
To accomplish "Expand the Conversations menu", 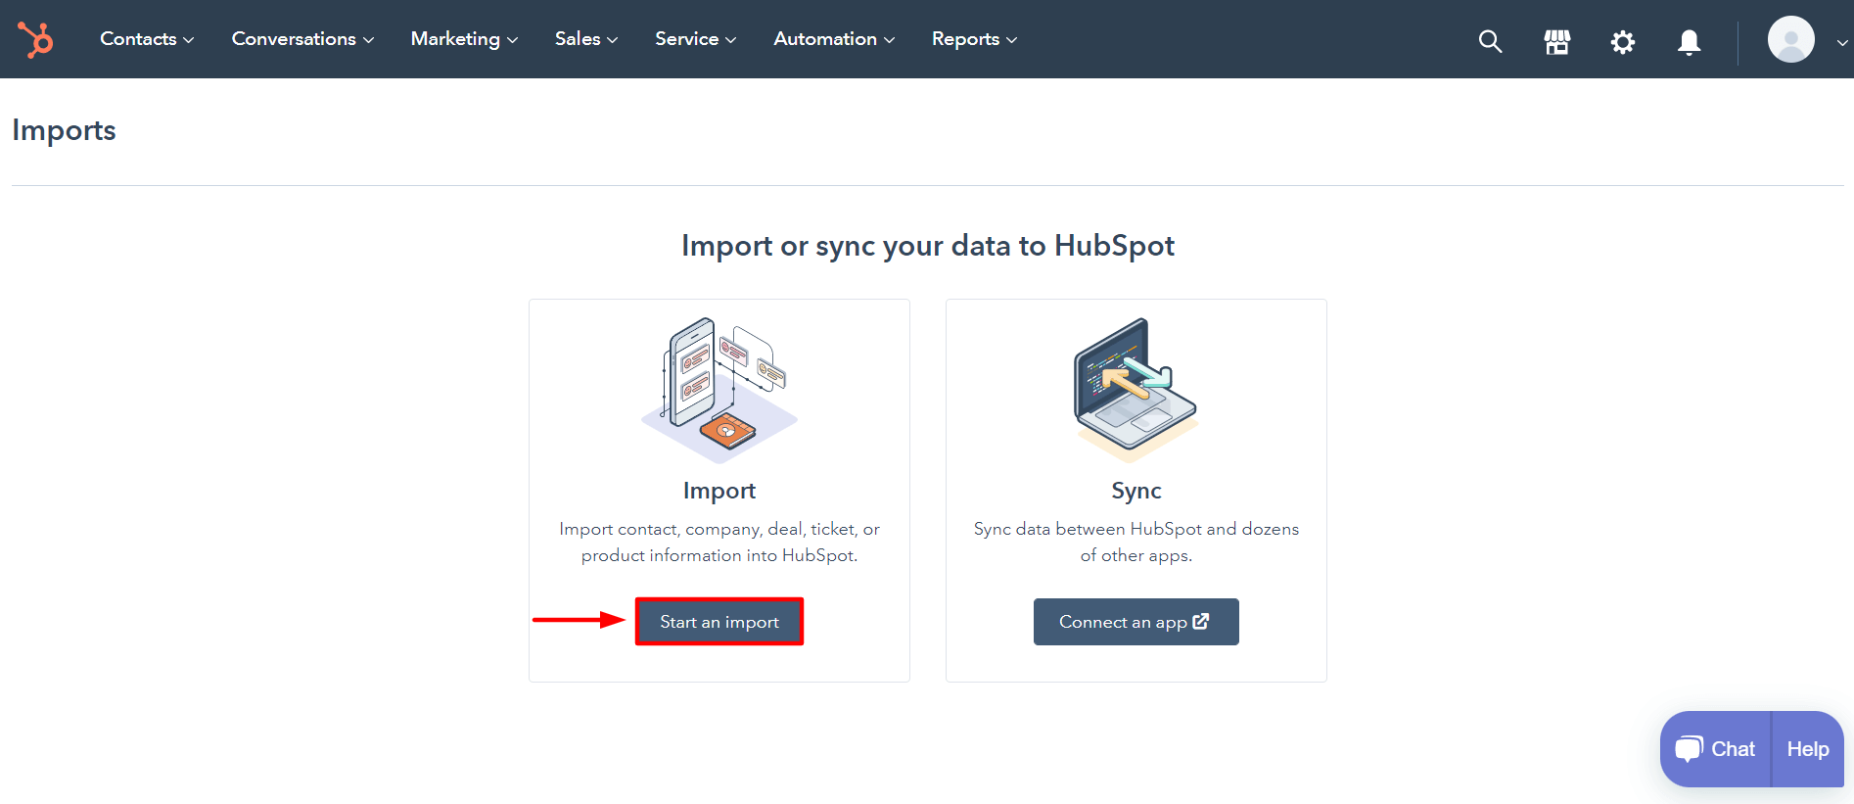I will click(x=302, y=39).
